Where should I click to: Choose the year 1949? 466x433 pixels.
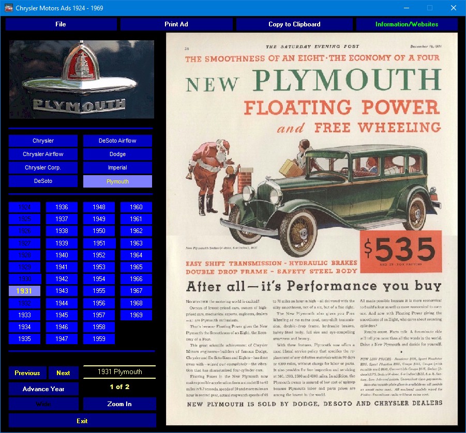coord(99,219)
